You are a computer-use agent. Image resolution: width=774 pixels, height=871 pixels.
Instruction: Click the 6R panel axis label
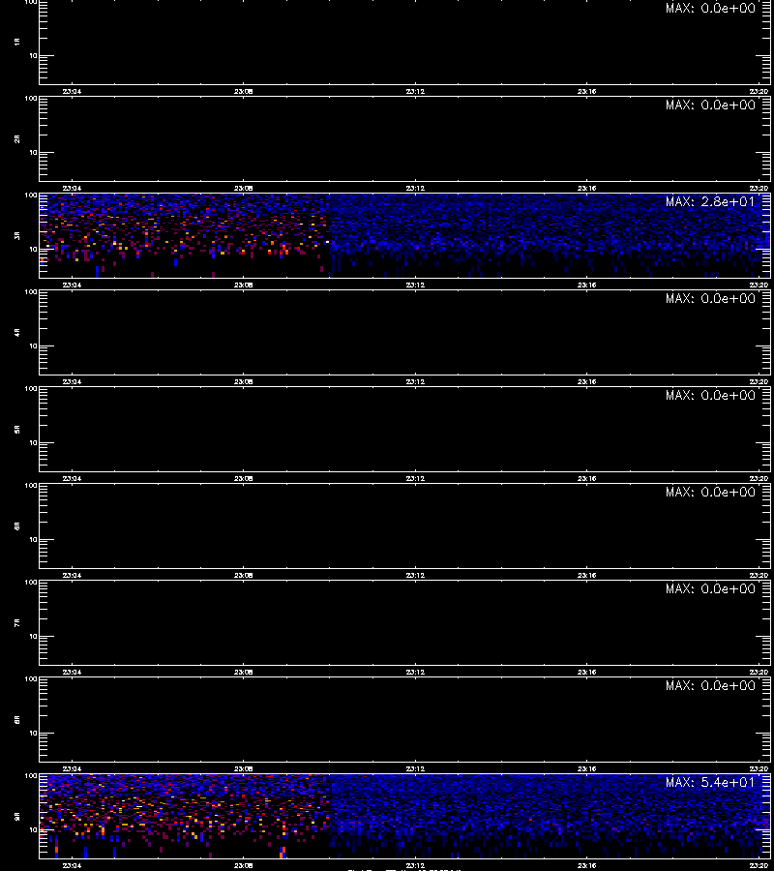(x=17, y=526)
